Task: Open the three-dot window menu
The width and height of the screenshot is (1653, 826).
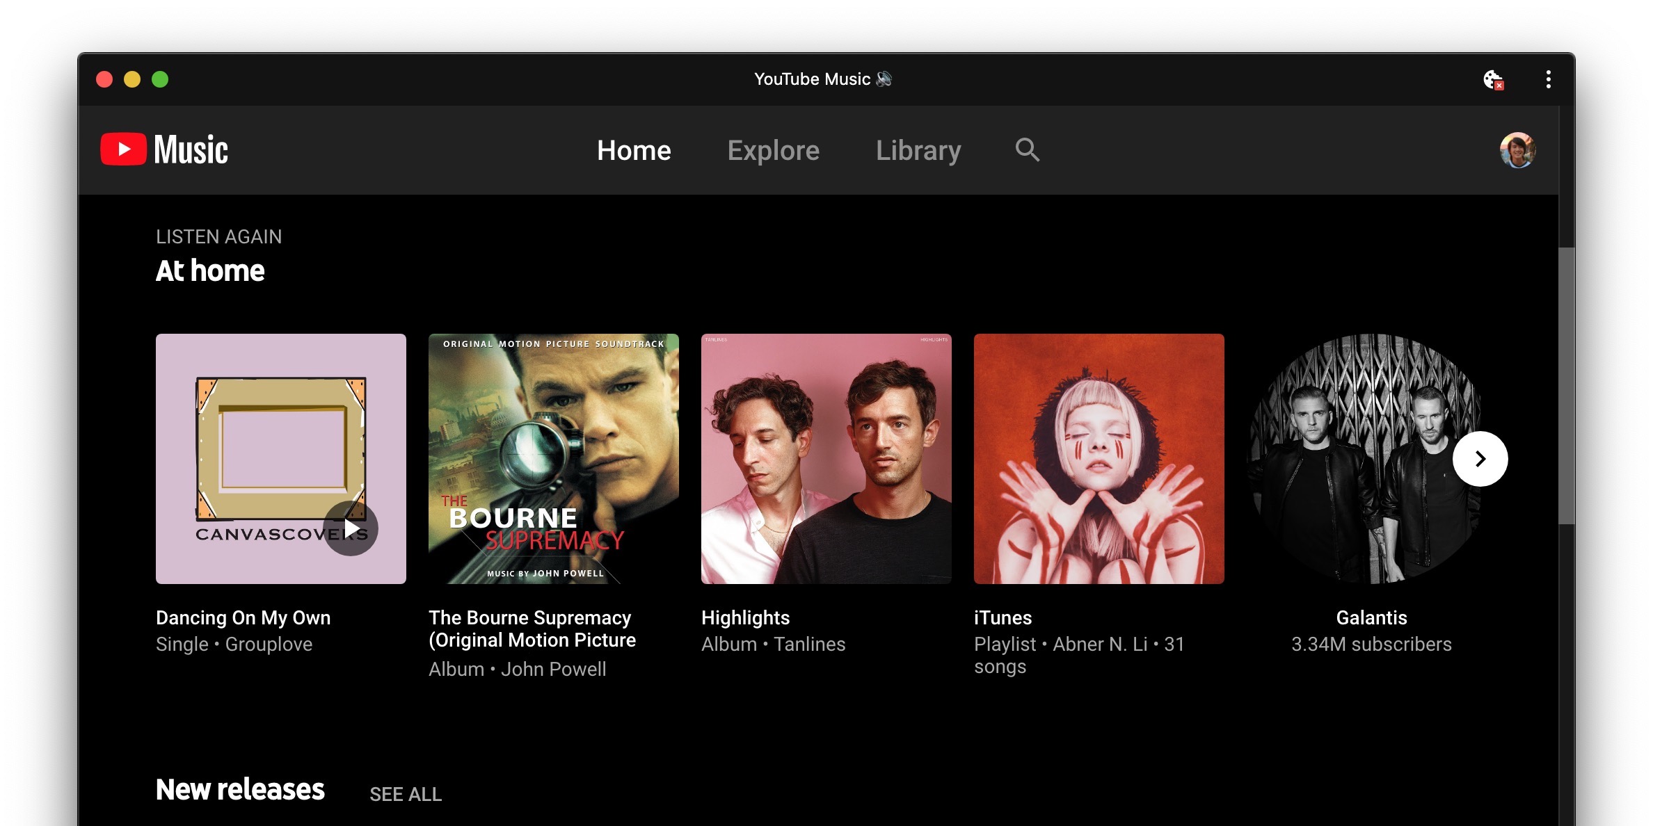Action: 1548,79
